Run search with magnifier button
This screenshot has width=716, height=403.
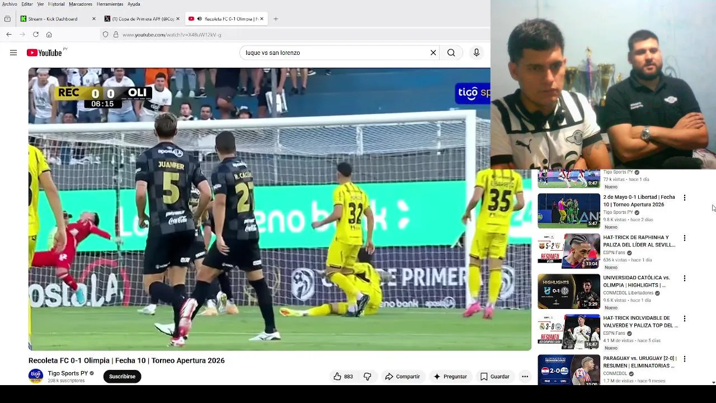(x=451, y=53)
